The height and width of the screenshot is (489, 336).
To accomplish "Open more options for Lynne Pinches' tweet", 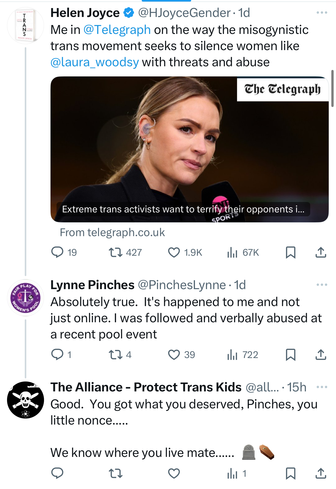I will 322,285.
